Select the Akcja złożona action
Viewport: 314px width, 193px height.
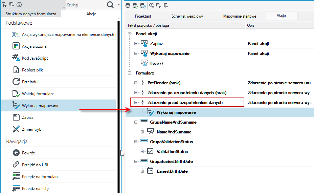coord(62,46)
